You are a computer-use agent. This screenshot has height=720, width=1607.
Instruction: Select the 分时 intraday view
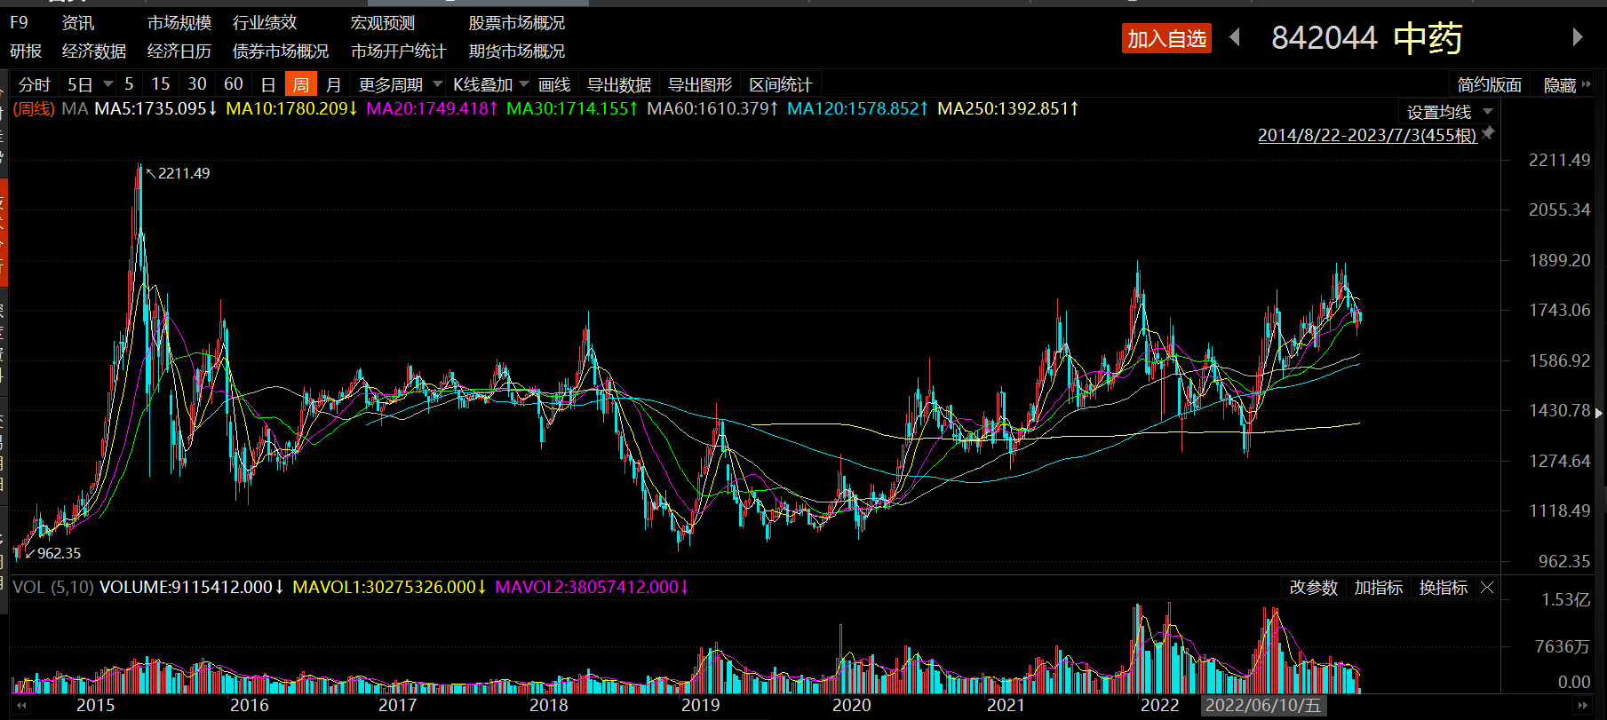pyautogui.click(x=35, y=85)
